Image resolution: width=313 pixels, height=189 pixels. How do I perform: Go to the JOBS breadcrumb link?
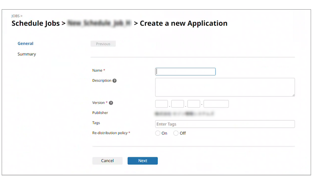[16, 16]
